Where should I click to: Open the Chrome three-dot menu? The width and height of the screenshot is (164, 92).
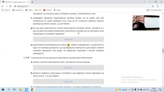pos(161,6)
